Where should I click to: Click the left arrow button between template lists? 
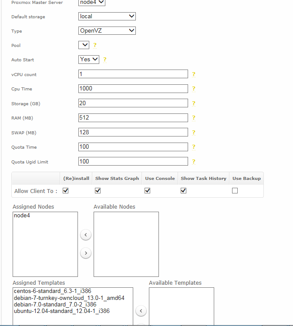(141, 311)
